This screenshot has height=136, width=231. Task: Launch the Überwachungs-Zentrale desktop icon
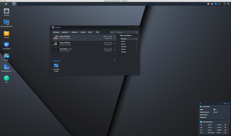6,23
